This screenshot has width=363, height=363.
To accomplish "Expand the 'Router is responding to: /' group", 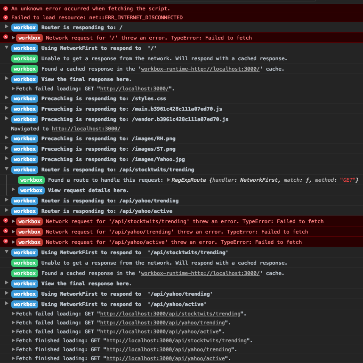I will tap(7, 27).
